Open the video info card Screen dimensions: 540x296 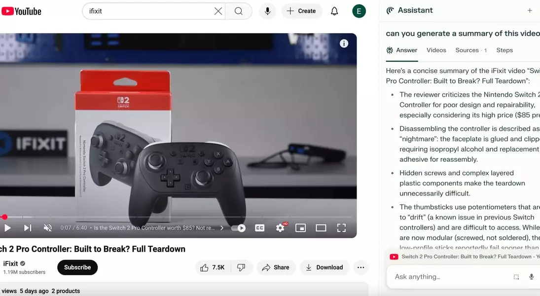pyautogui.click(x=344, y=43)
